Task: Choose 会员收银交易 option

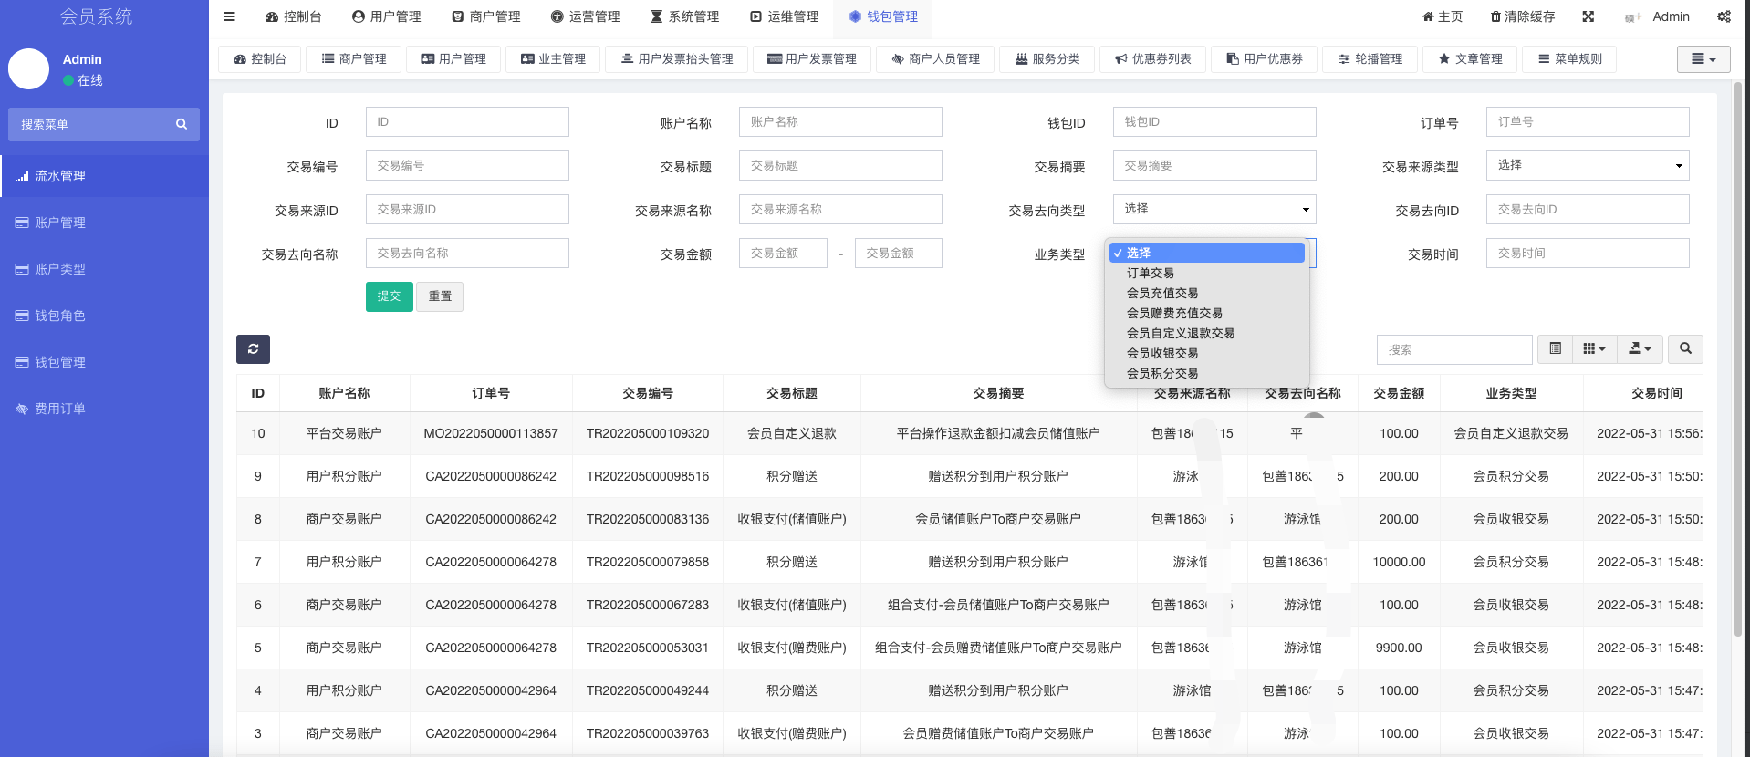Action: click(x=1206, y=353)
